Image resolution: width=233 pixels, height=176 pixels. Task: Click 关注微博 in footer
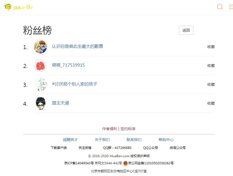click(x=85, y=148)
